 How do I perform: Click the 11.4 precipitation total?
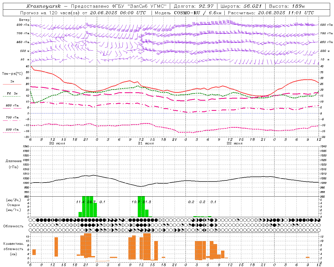[x=80, y=202]
